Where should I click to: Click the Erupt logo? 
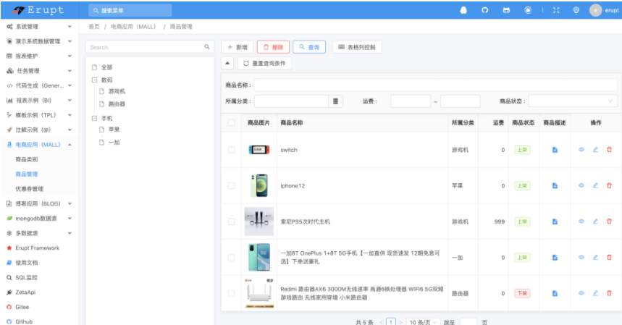point(38,10)
